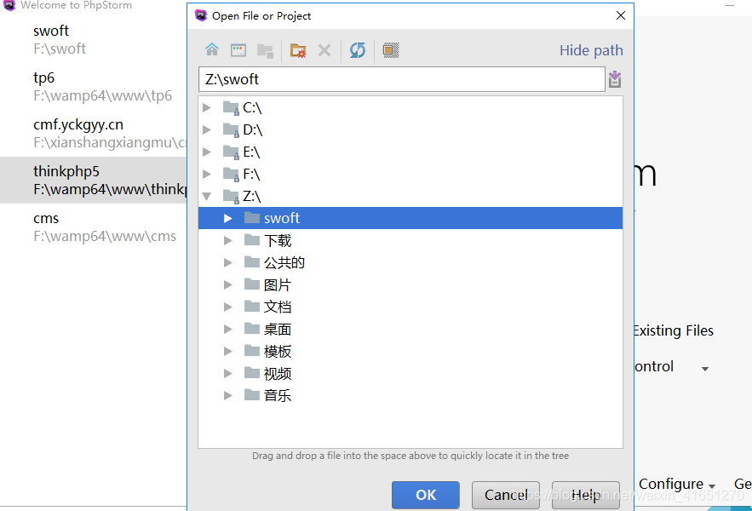The height and width of the screenshot is (511, 752).
Task: Expand the F:\ drive node
Action: pos(207,174)
